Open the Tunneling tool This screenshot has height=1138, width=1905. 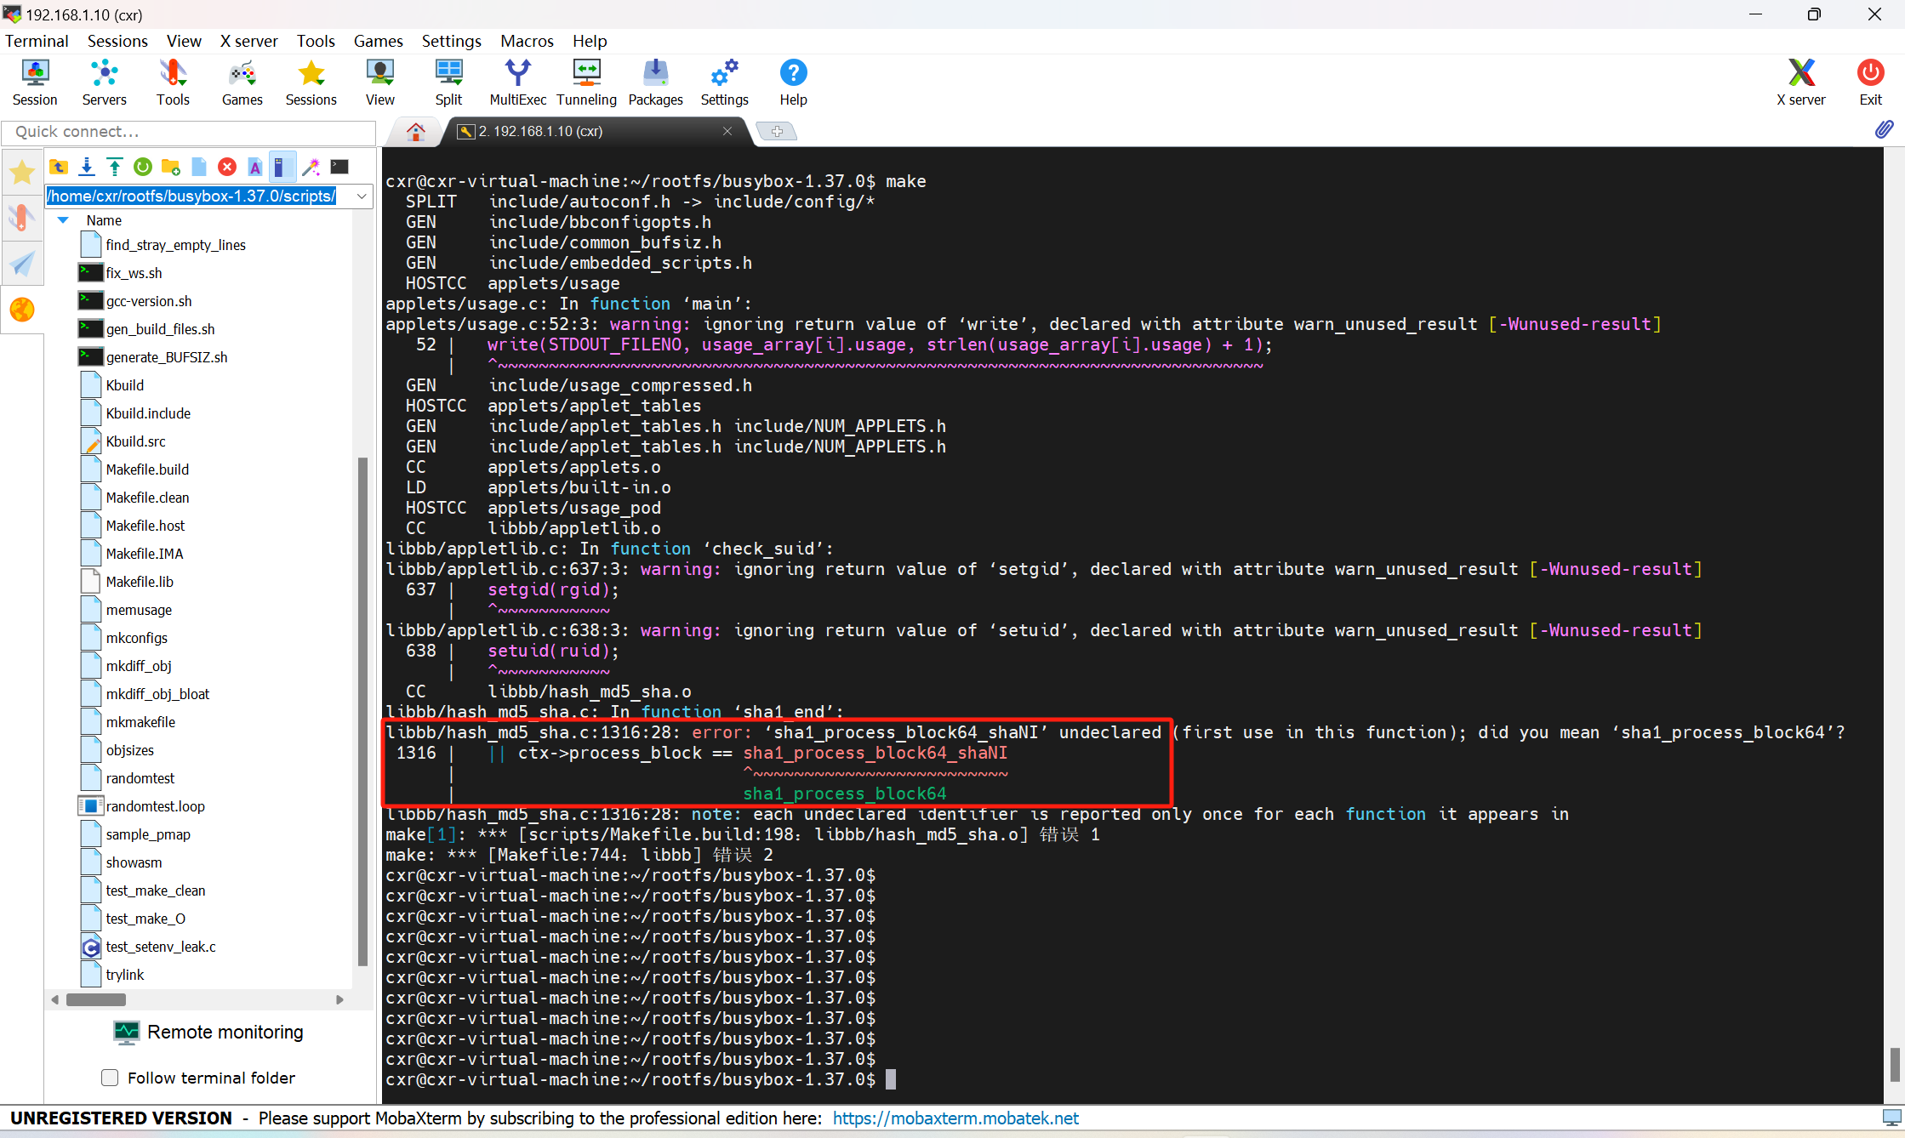[585, 81]
